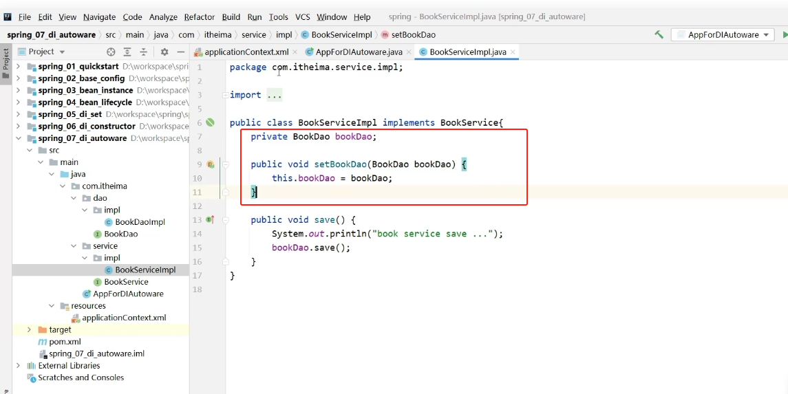Open the Project view selector dropdown
The height and width of the screenshot is (394, 788).
coord(42,52)
